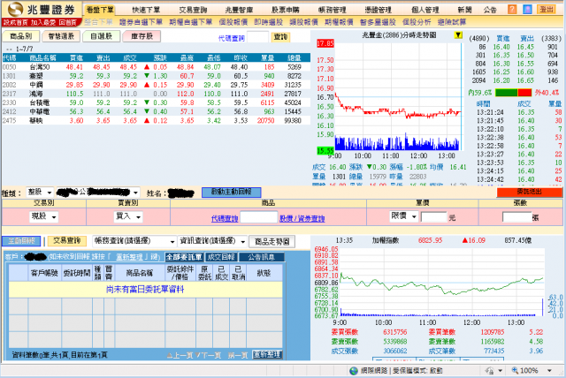Switch to the 智慧選股 tab
The width and height of the screenshot is (566, 378).
tap(61, 36)
